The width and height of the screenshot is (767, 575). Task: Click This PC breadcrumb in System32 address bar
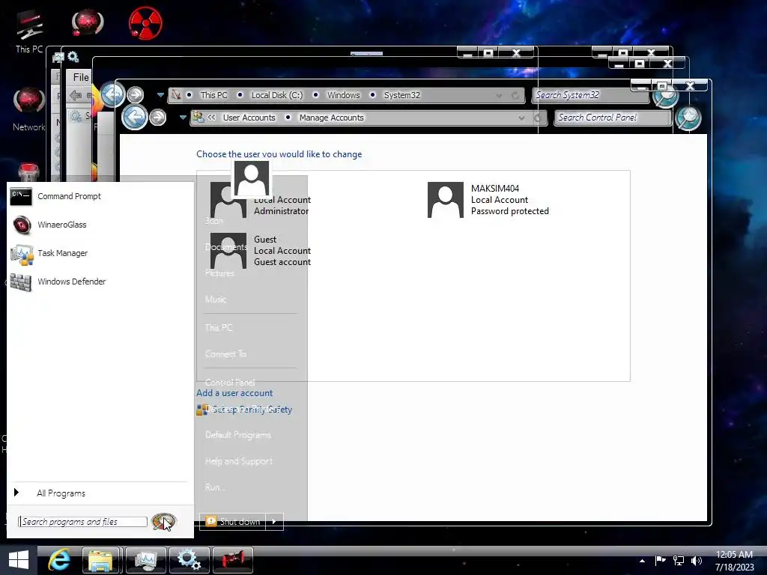click(x=213, y=95)
